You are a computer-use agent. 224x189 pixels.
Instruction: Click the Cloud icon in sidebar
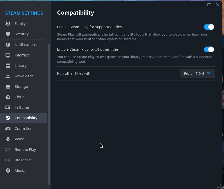point(8,97)
